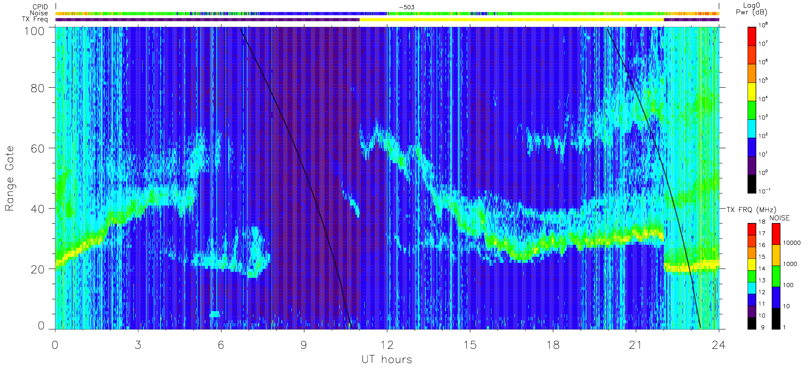Click the 24 tick label on UT hours axis

click(x=719, y=345)
